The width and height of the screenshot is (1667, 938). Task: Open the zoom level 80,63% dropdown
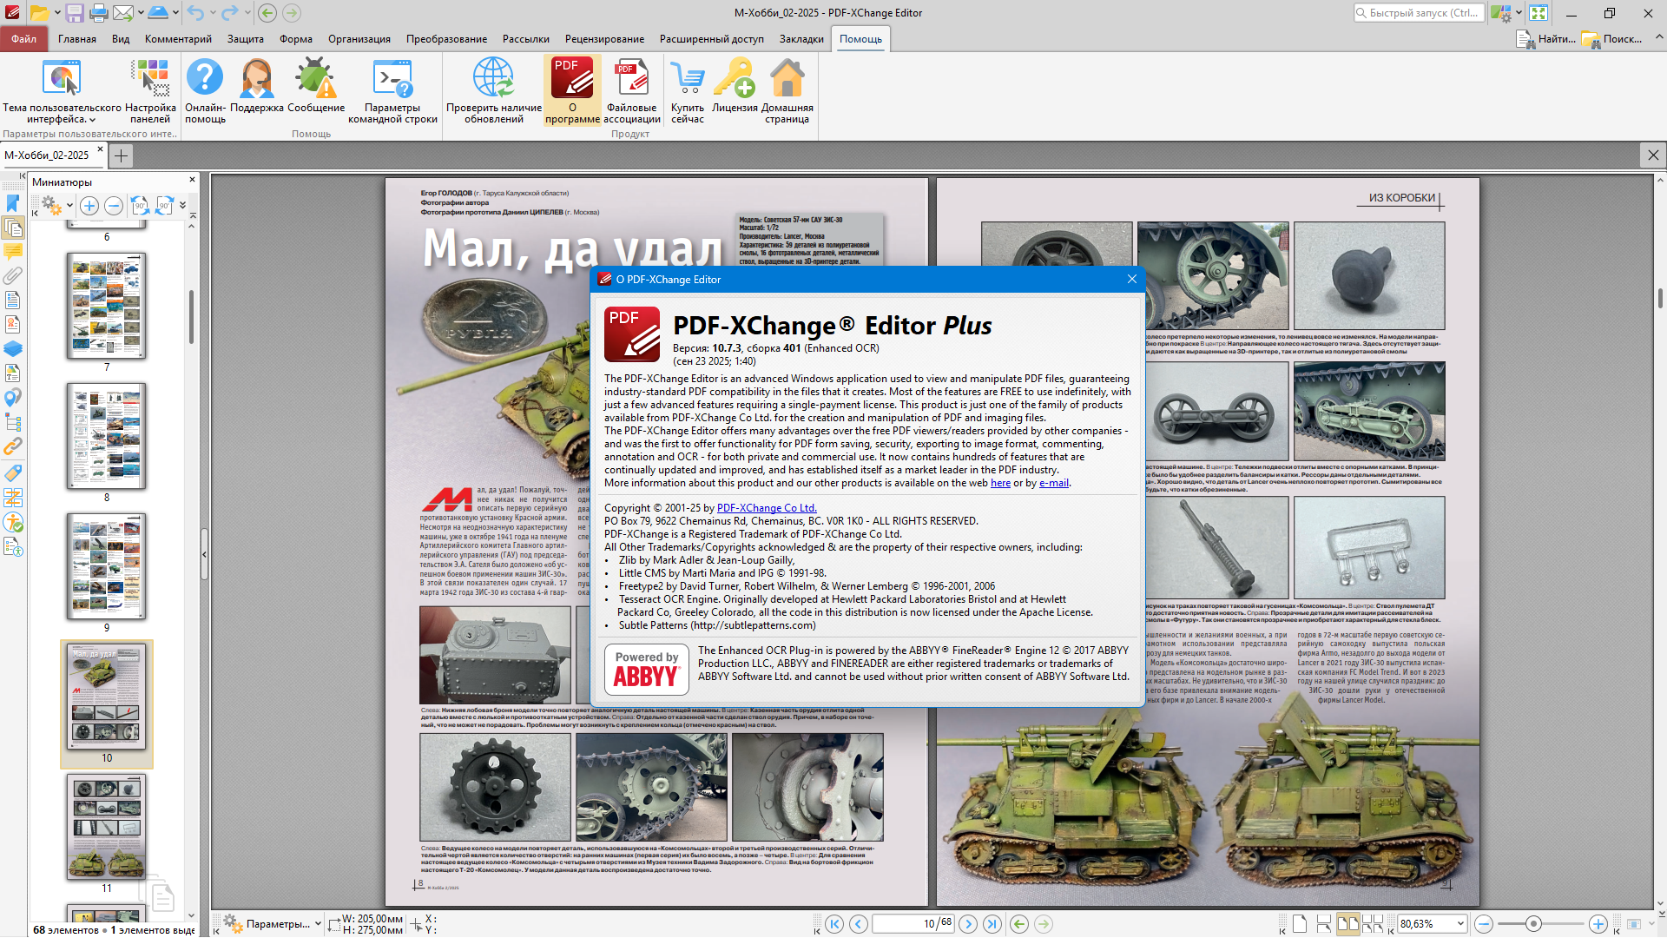click(1460, 924)
